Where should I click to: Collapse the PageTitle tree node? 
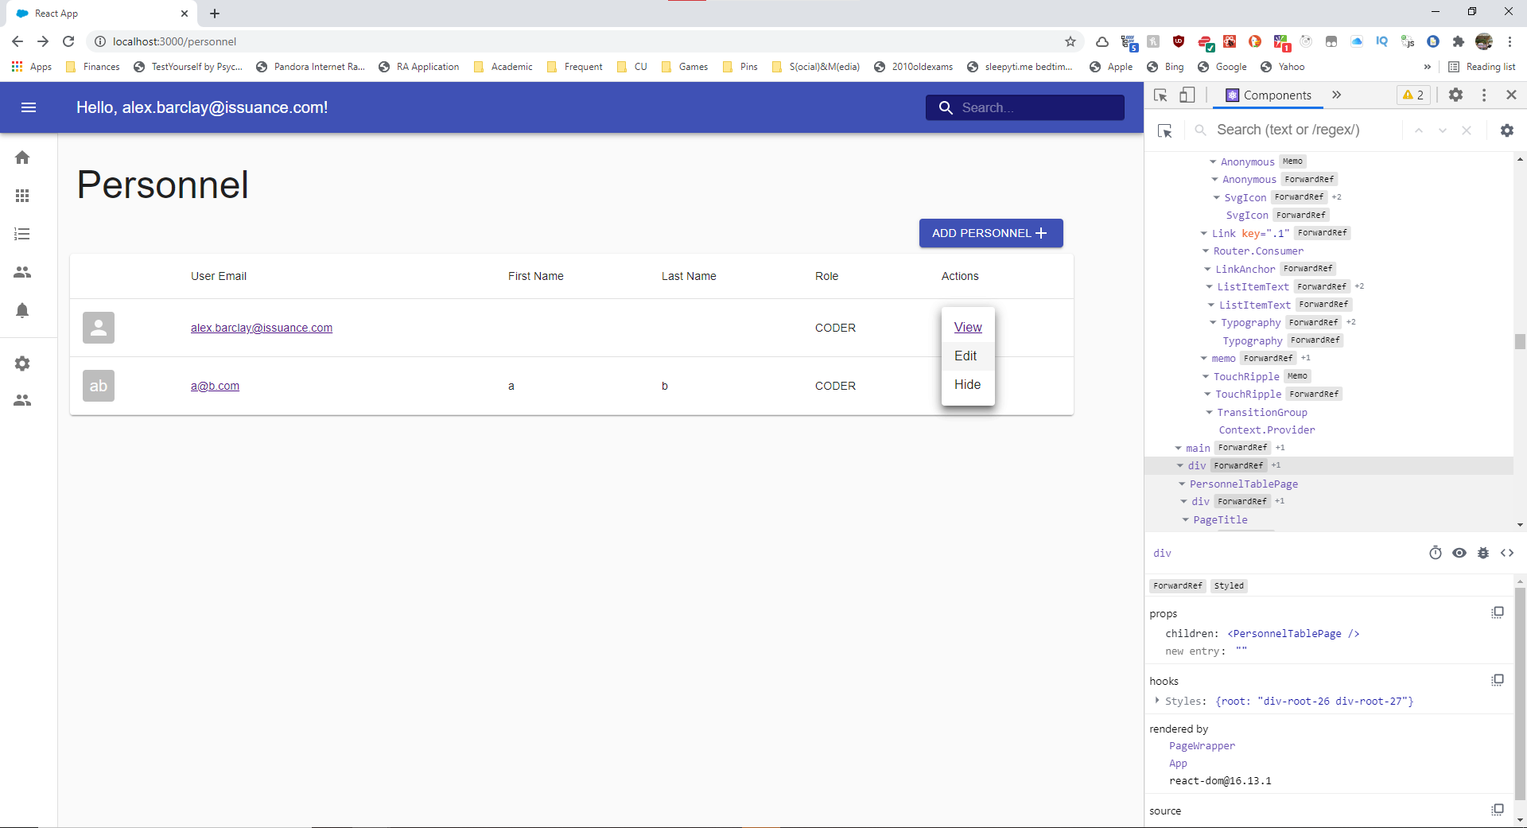[x=1186, y=519]
